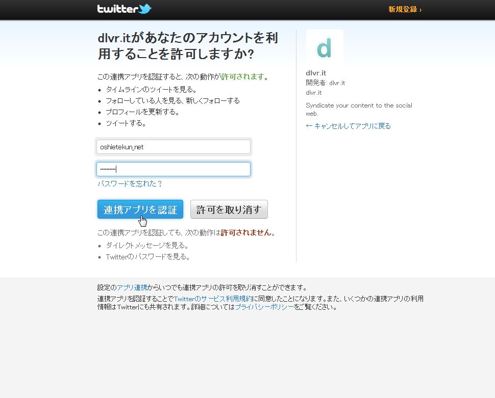Click the text フォローしている人を見る、新しくフォローする
Viewport: 495px width, 398px height.
[172, 100]
